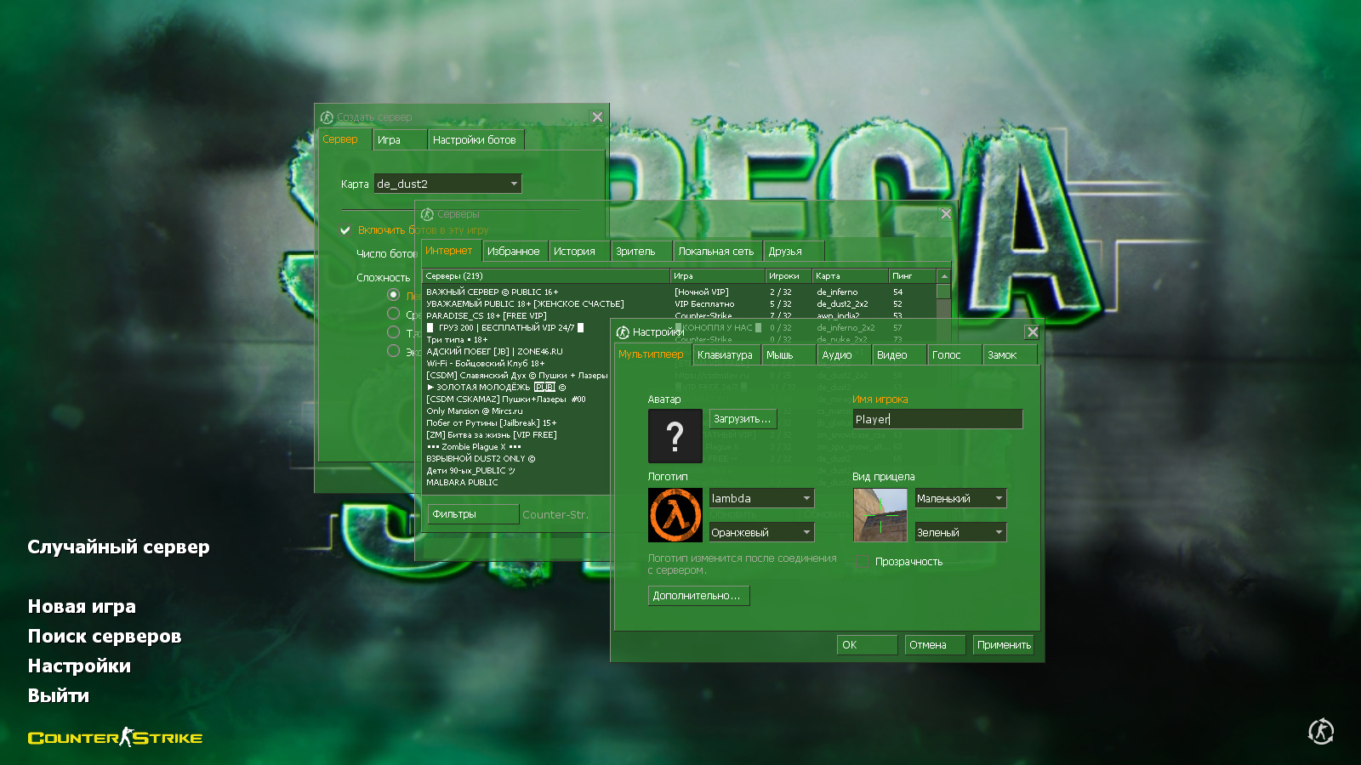The image size is (1361, 765).
Task: Enable the Прозрачность checkbox
Action: click(861, 562)
